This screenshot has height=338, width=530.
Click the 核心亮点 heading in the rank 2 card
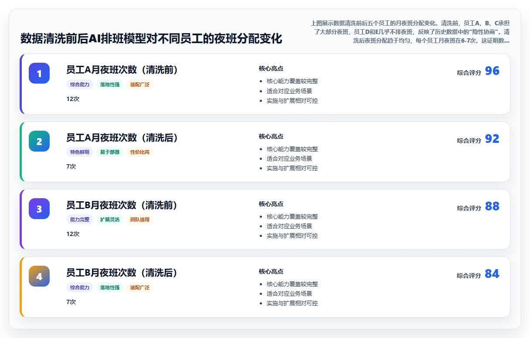[271, 136]
